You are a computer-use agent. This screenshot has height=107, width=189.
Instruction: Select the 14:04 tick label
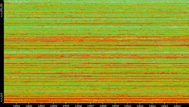click(x=53, y=106)
